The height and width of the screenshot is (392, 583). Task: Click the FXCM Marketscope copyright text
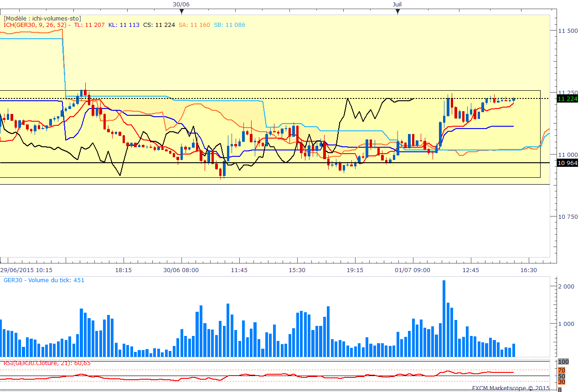[x=511, y=388]
